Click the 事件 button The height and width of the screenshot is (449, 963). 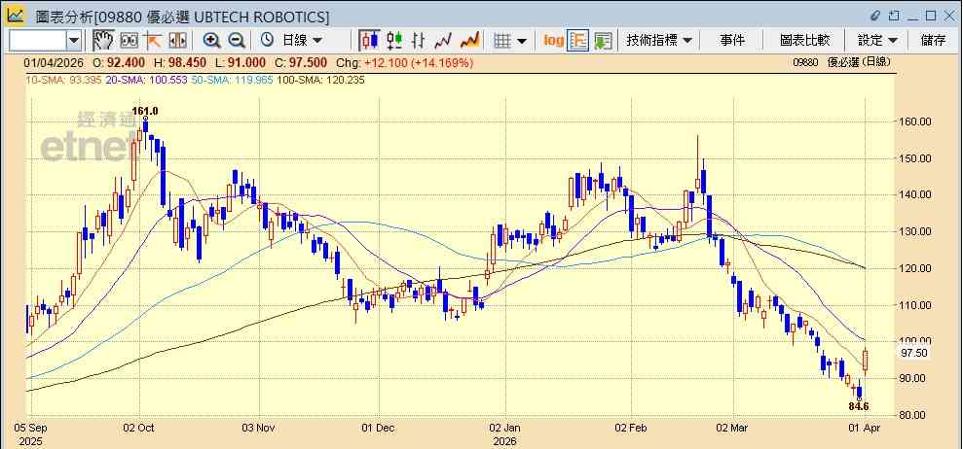coord(732,41)
